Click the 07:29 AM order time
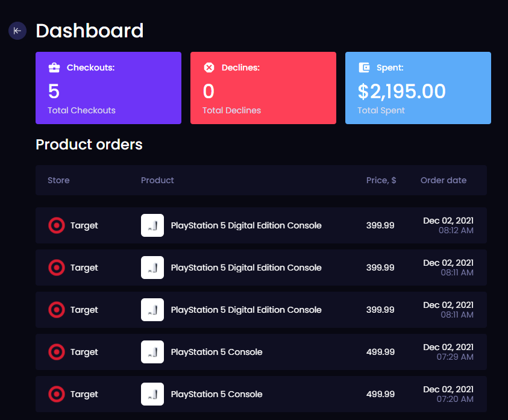 tap(455, 357)
